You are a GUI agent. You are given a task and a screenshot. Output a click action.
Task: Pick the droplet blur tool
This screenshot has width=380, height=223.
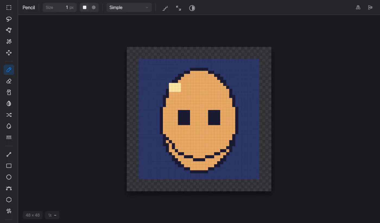9,126
